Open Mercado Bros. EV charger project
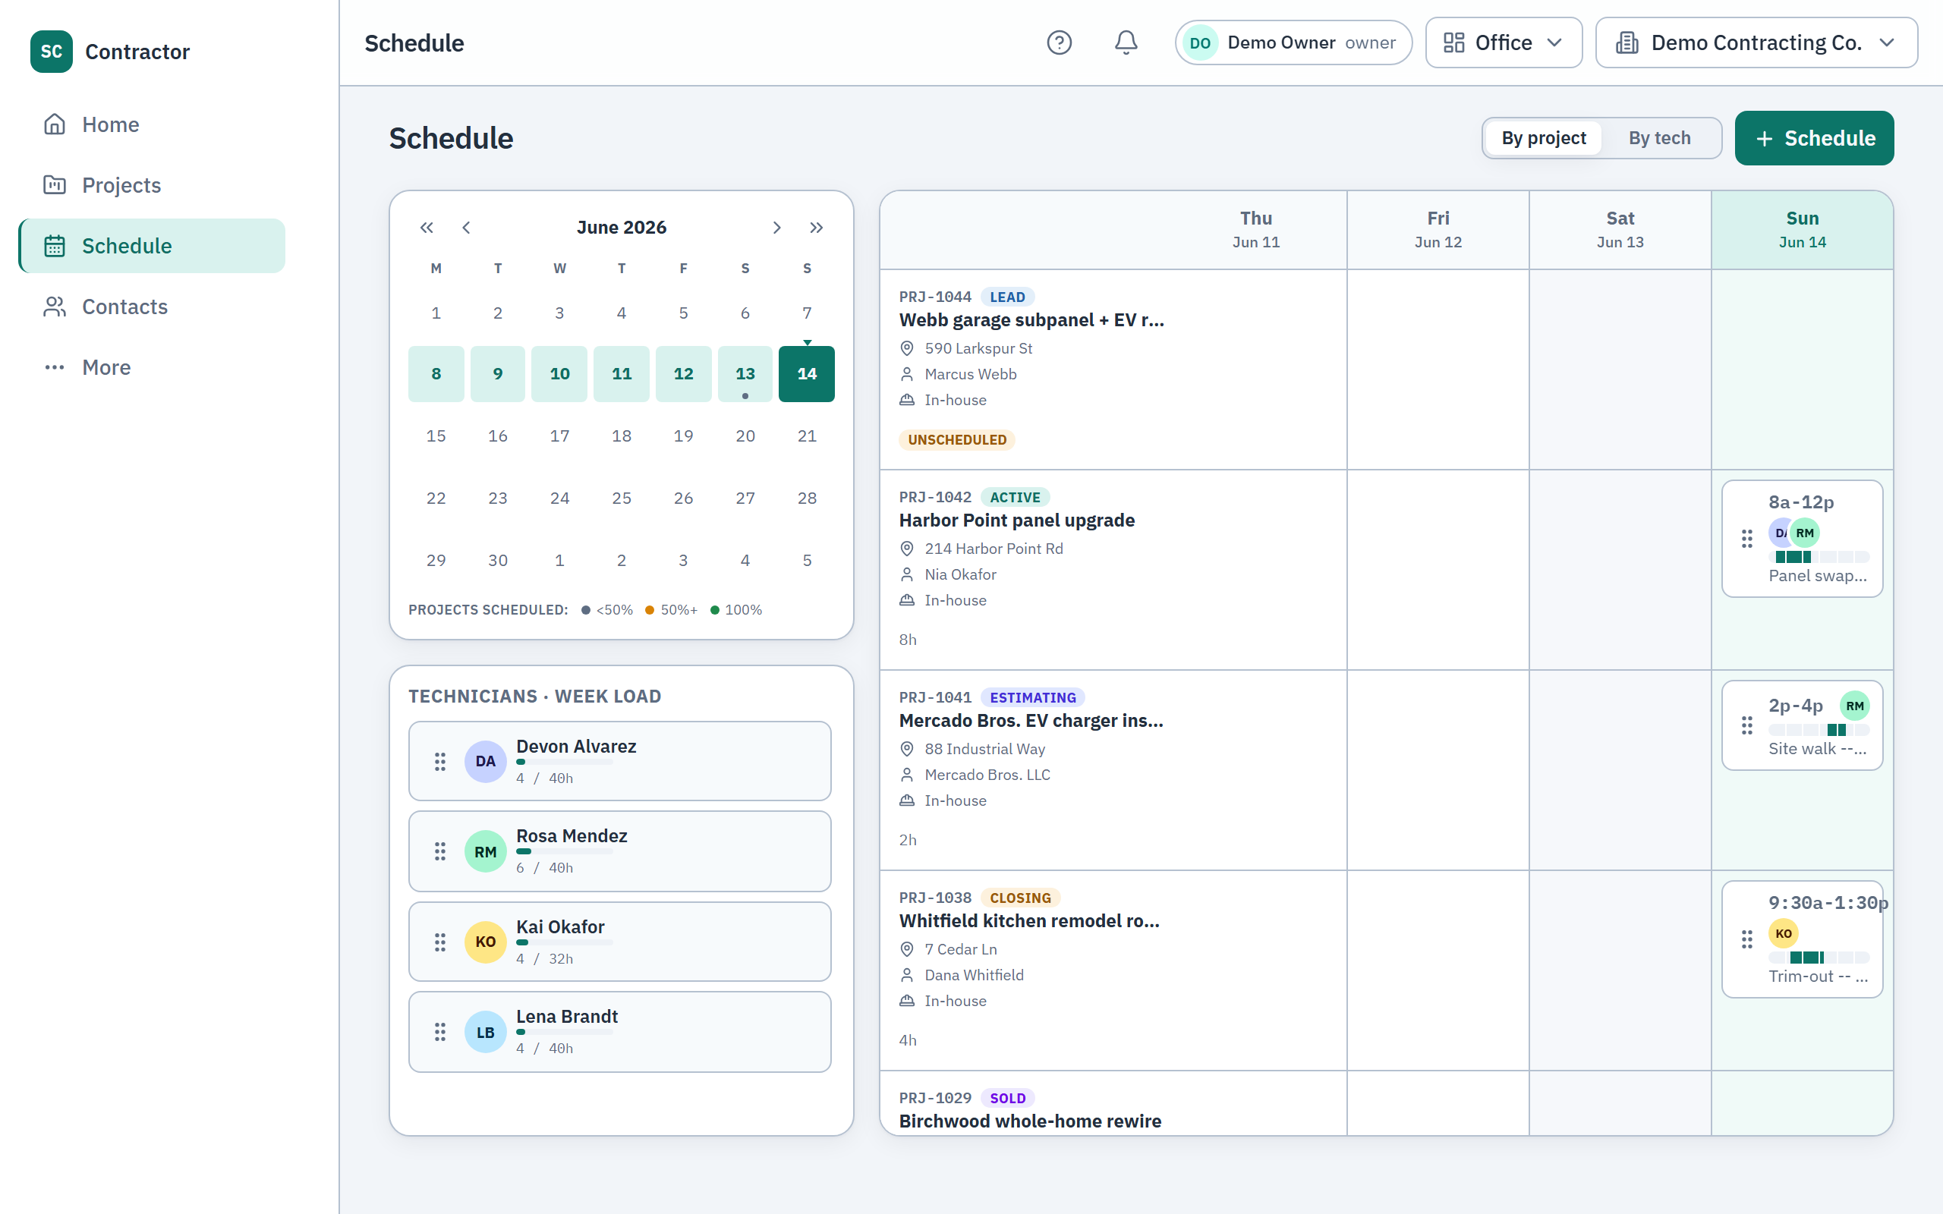Image resolution: width=1943 pixels, height=1214 pixels. click(x=1031, y=721)
